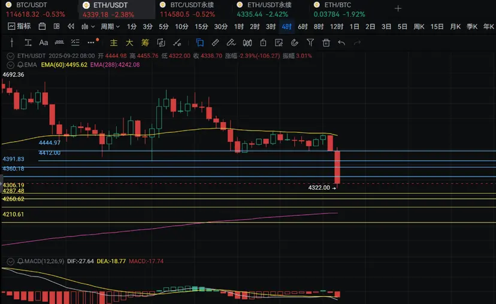This screenshot has height=304, width=496.
Task: Expand the 周期 period dropdown
Action: [110, 27]
